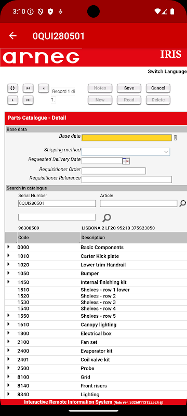This screenshot has width=187, height=416.
Task: Click the yellow Base data field
Action: 127,138
